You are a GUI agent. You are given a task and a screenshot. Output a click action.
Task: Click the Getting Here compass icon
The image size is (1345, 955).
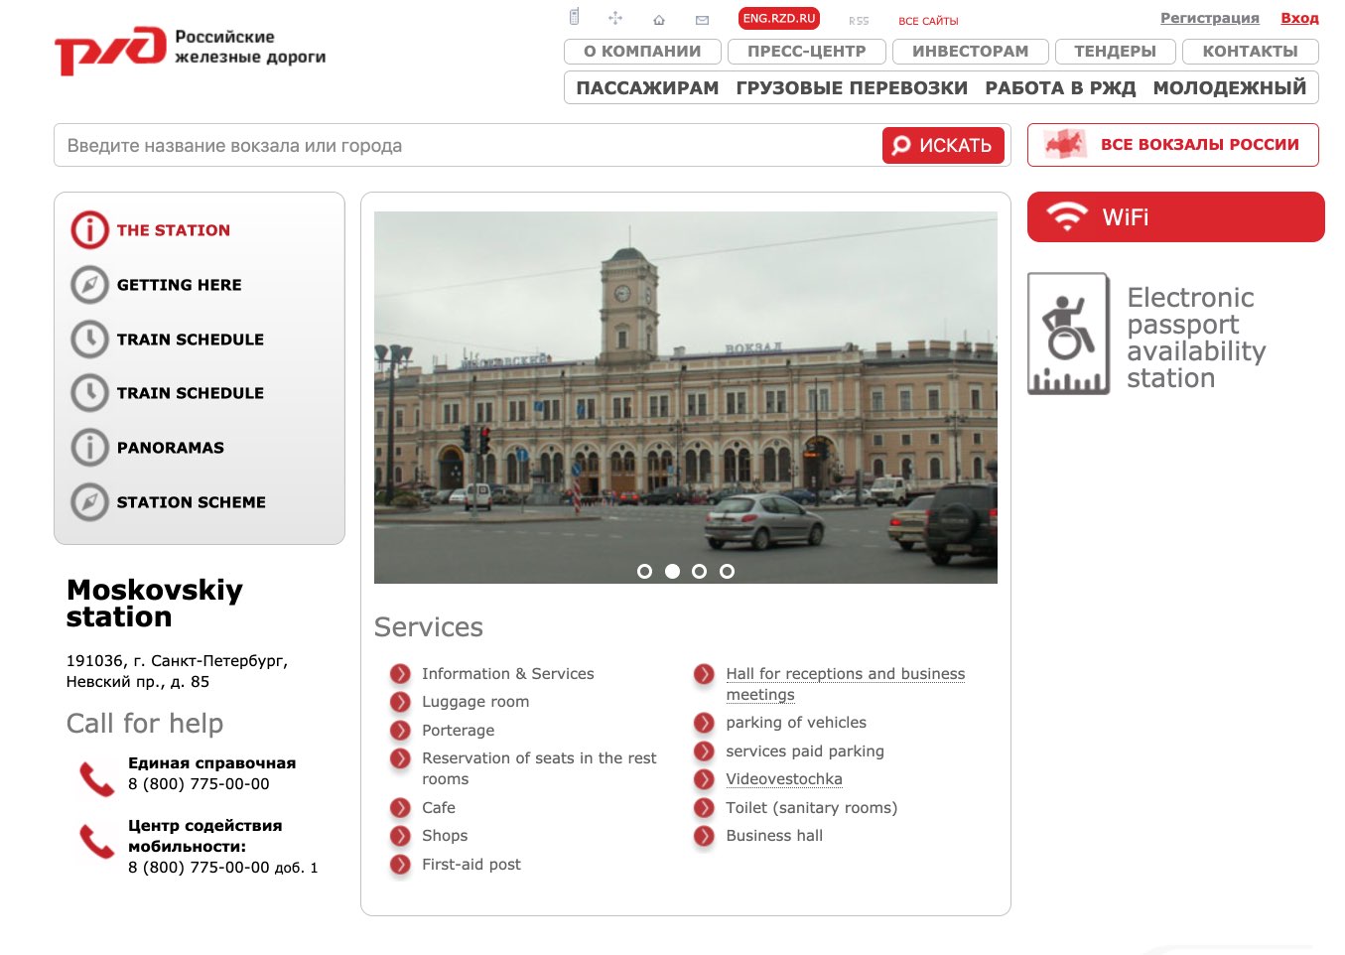89,285
